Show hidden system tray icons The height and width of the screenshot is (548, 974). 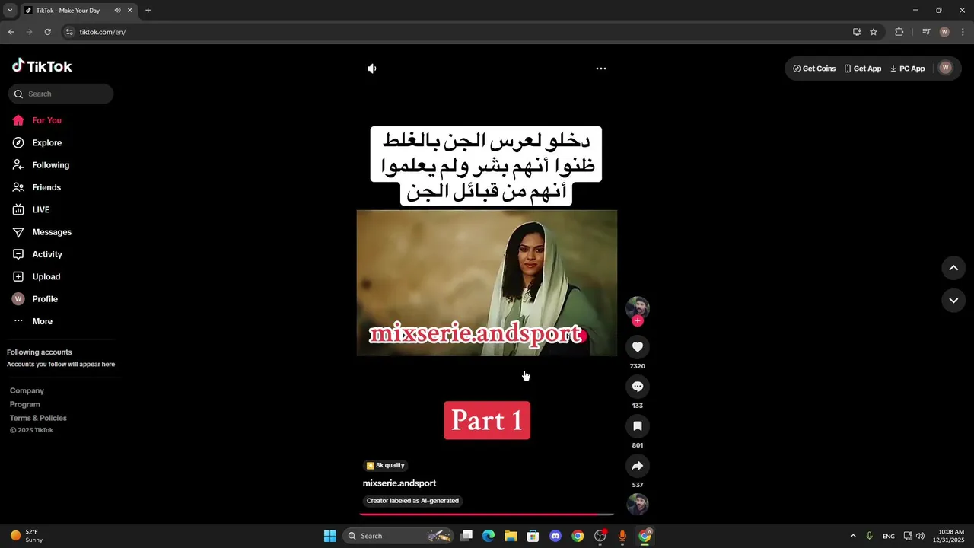[852, 536]
